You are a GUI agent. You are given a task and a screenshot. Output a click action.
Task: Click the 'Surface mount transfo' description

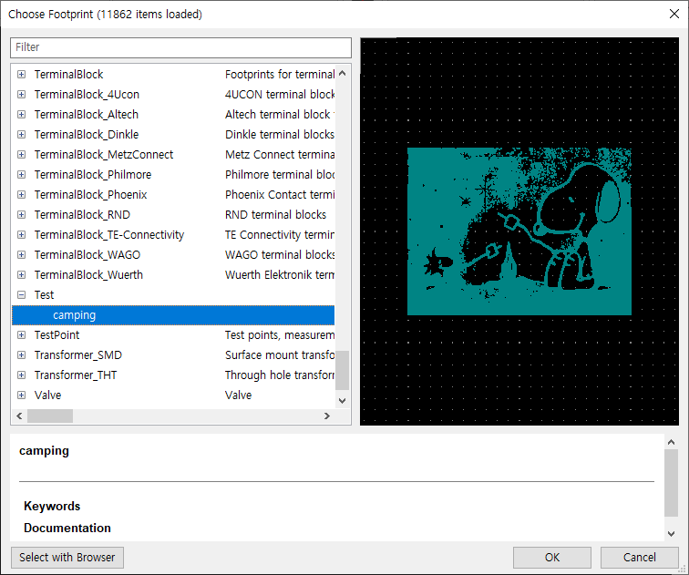click(x=280, y=354)
